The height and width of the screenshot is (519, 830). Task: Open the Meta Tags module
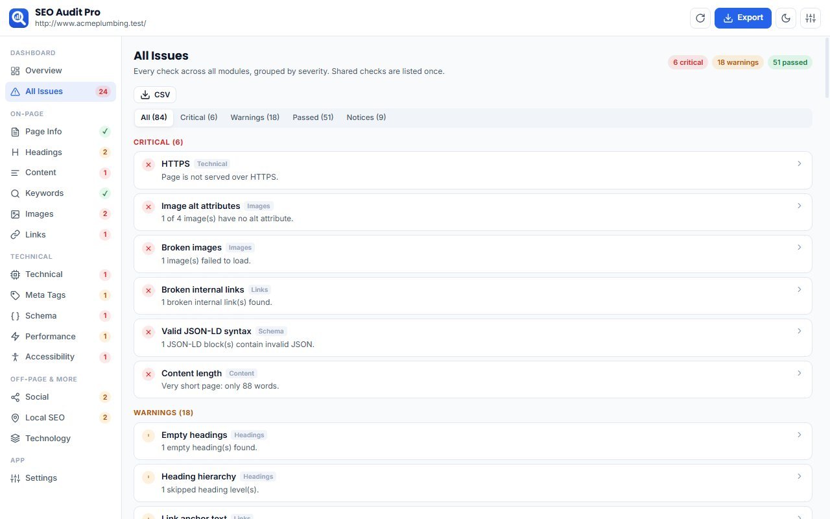point(60,295)
